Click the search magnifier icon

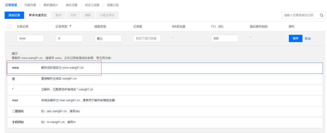coord(322,15)
